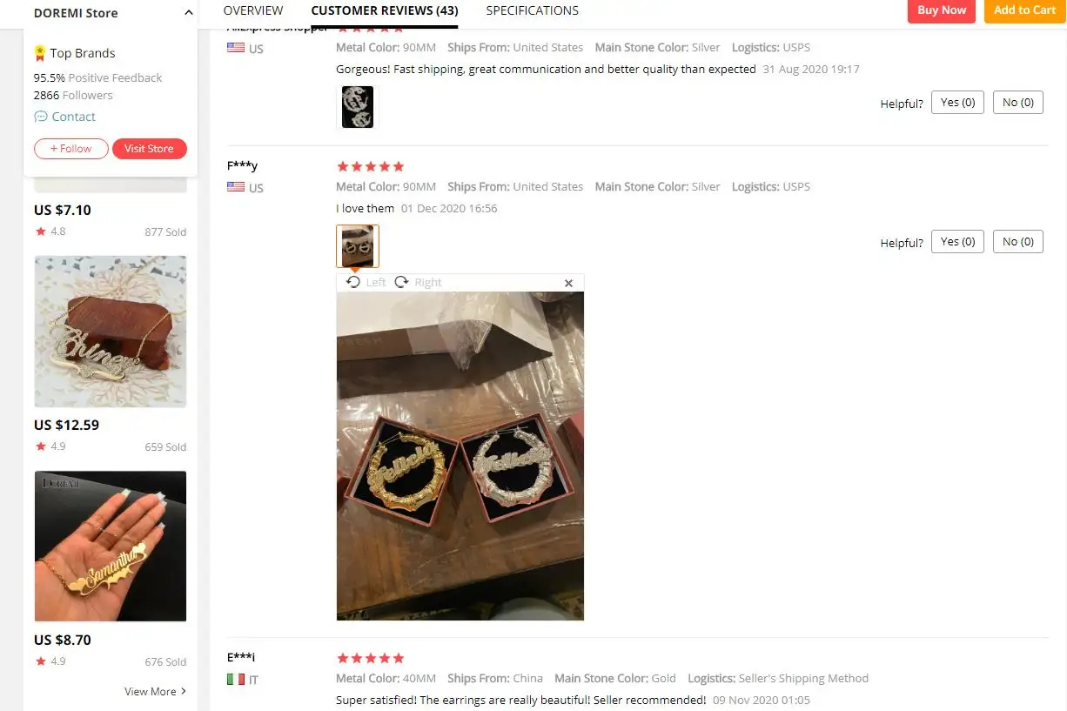The image size is (1067, 711).
Task: Collapse the DOREMI Store dropdown
Action: click(189, 13)
